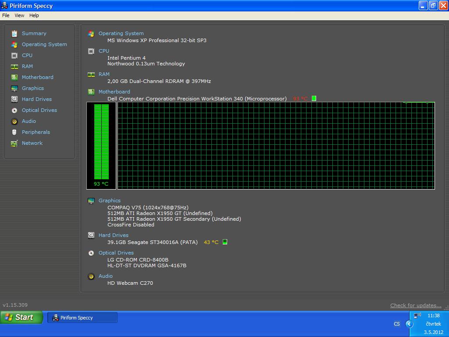Screen dimensions: 449x337
Task: Click the motherboard temperature history graph
Action: (x=276, y=146)
